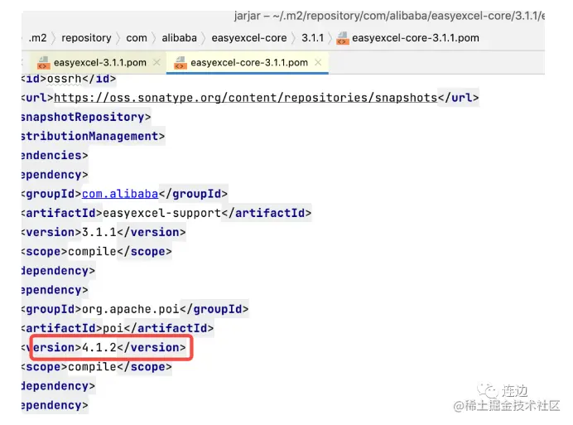Click the poi artifactId value
Image resolution: width=573 pixels, height=425 pixels.
[x=113, y=328]
